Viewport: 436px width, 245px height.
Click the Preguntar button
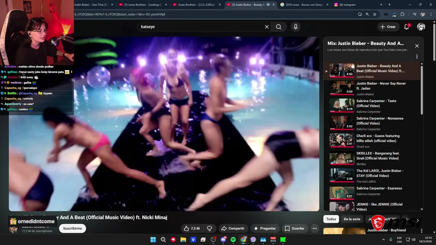(265, 228)
